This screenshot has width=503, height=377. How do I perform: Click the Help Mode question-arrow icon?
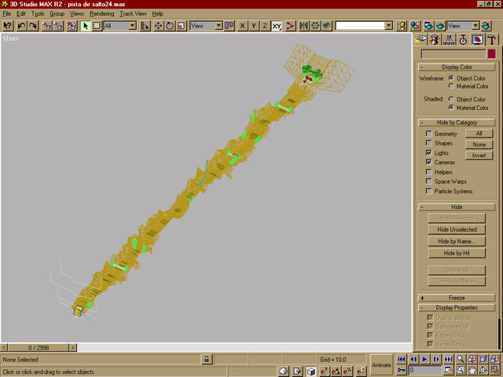coord(8,26)
